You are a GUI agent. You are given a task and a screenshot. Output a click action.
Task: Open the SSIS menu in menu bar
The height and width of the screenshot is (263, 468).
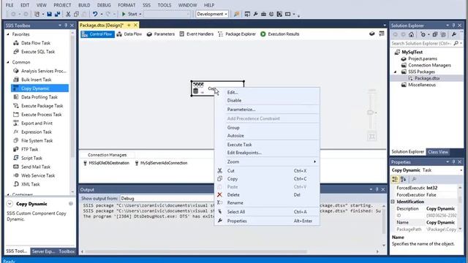point(146,5)
